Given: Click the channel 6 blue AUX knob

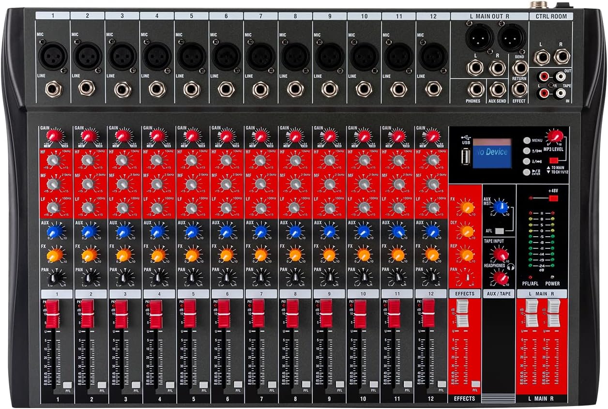Looking at the screenshot, I should [226, 232].
